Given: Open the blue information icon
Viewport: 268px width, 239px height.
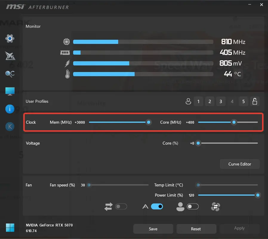Looking at the screenshot, I should point(10,109).
